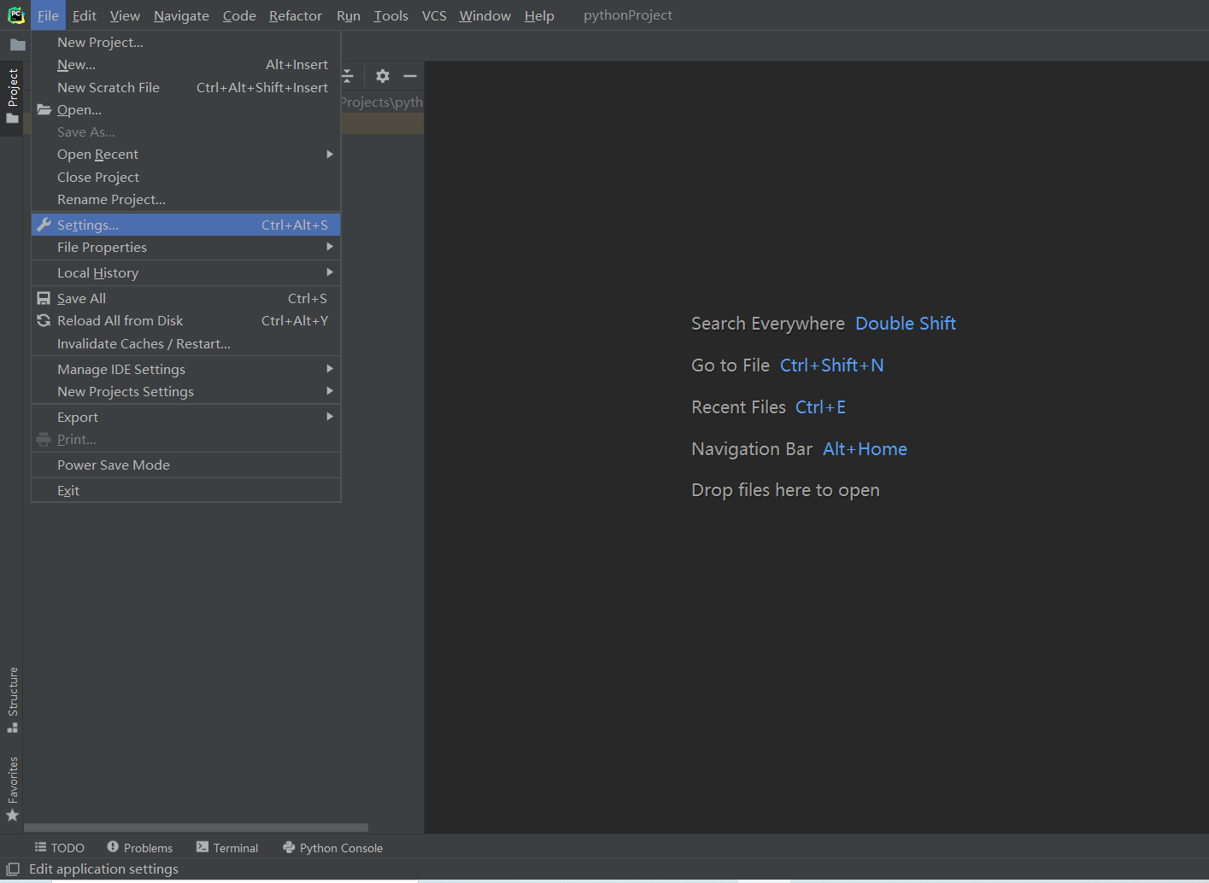Click Open... with folder icon
Viewport: 1209px width, 883px height.
pyautogui.click(x=185, y=109)
